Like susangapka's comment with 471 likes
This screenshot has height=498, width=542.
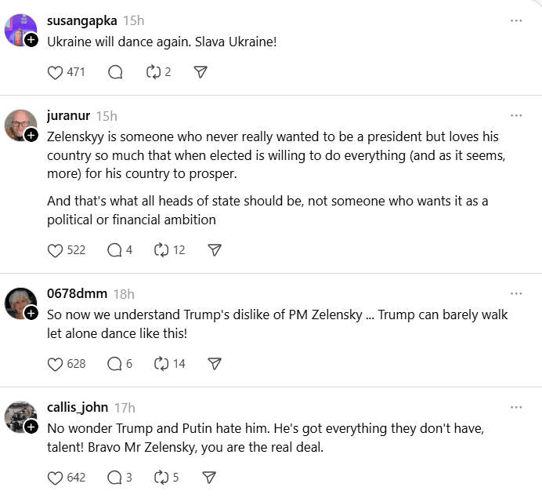pyautogui.click(x=56, y=72)
